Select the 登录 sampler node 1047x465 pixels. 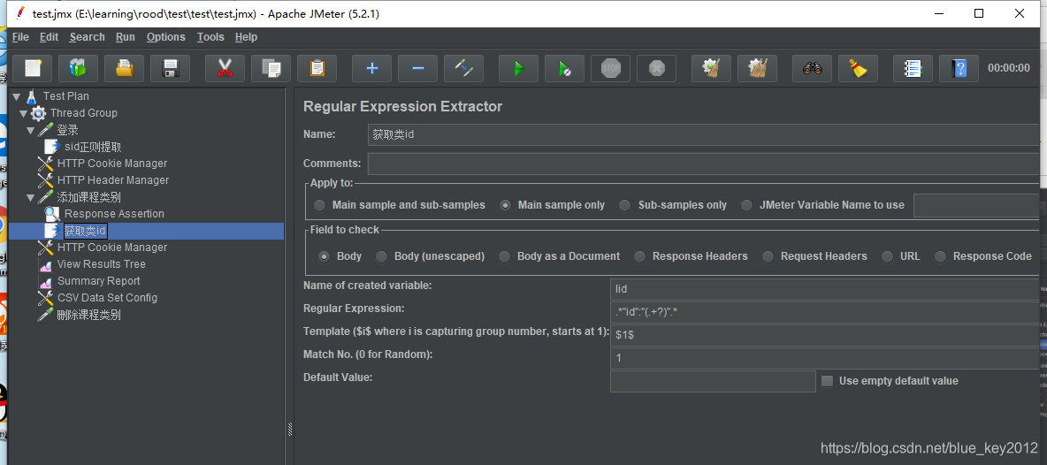click(67, 130)
